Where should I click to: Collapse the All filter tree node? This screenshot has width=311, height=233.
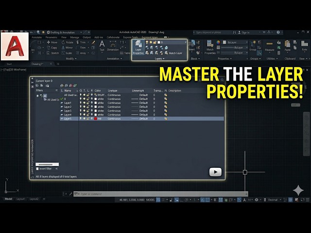pos(37,96)
